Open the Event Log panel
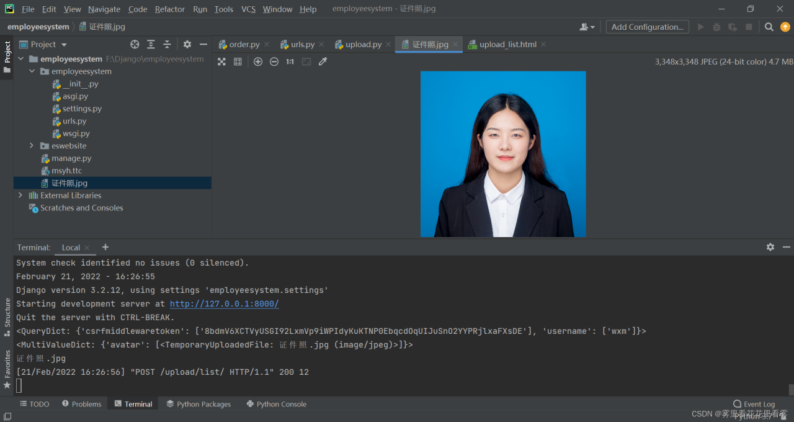The image size is (794, 422). (x=754, y=404)
